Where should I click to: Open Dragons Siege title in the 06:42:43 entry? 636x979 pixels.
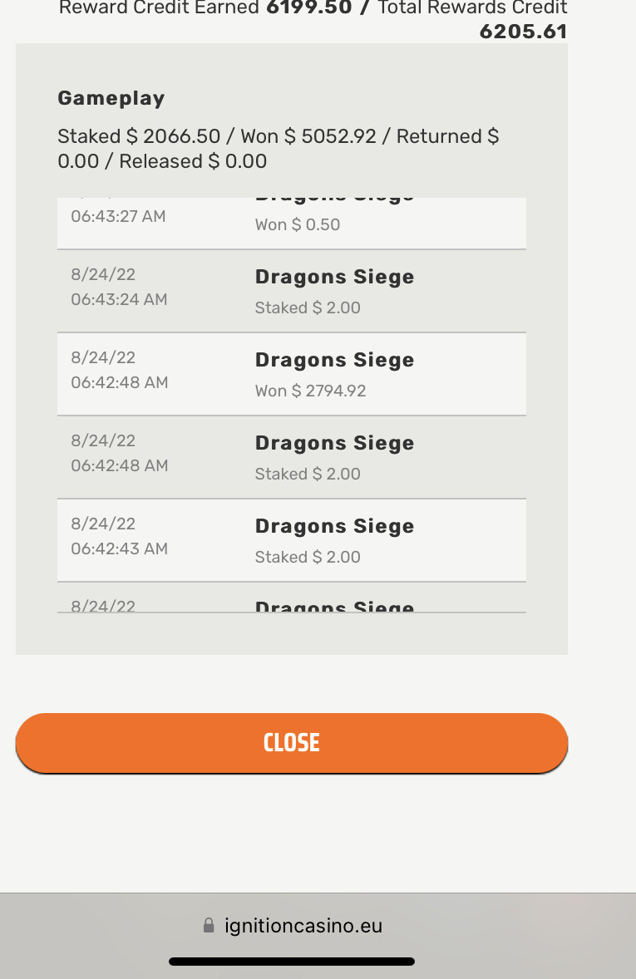(334, 527)
